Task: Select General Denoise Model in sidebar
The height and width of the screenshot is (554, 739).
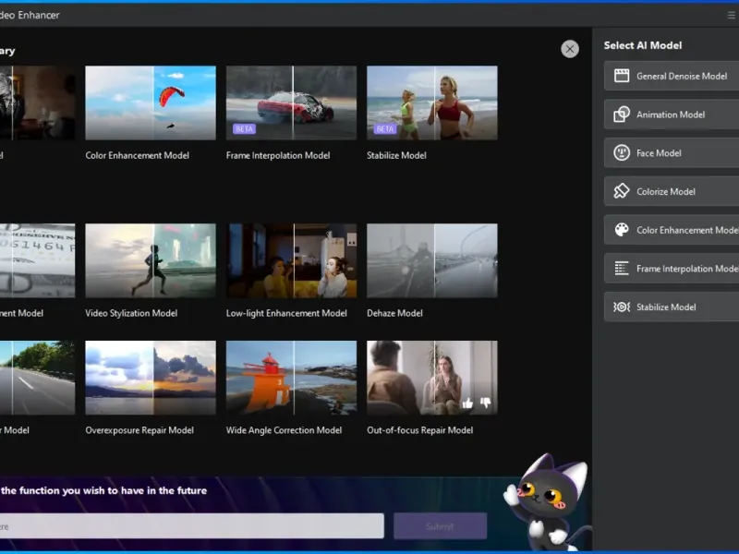Action: (x=672, y=76)
